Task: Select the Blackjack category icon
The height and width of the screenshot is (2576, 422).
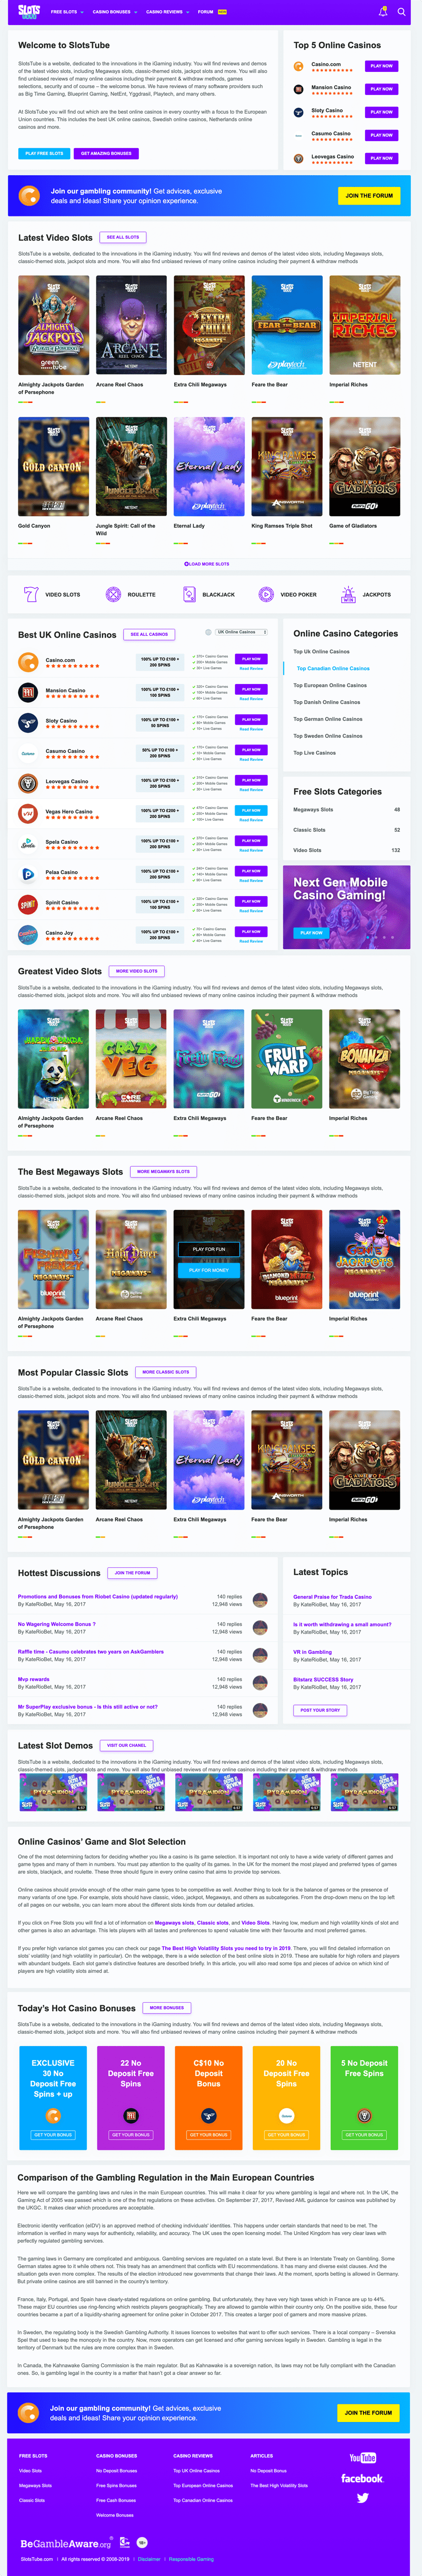Action: coord(189,594)
